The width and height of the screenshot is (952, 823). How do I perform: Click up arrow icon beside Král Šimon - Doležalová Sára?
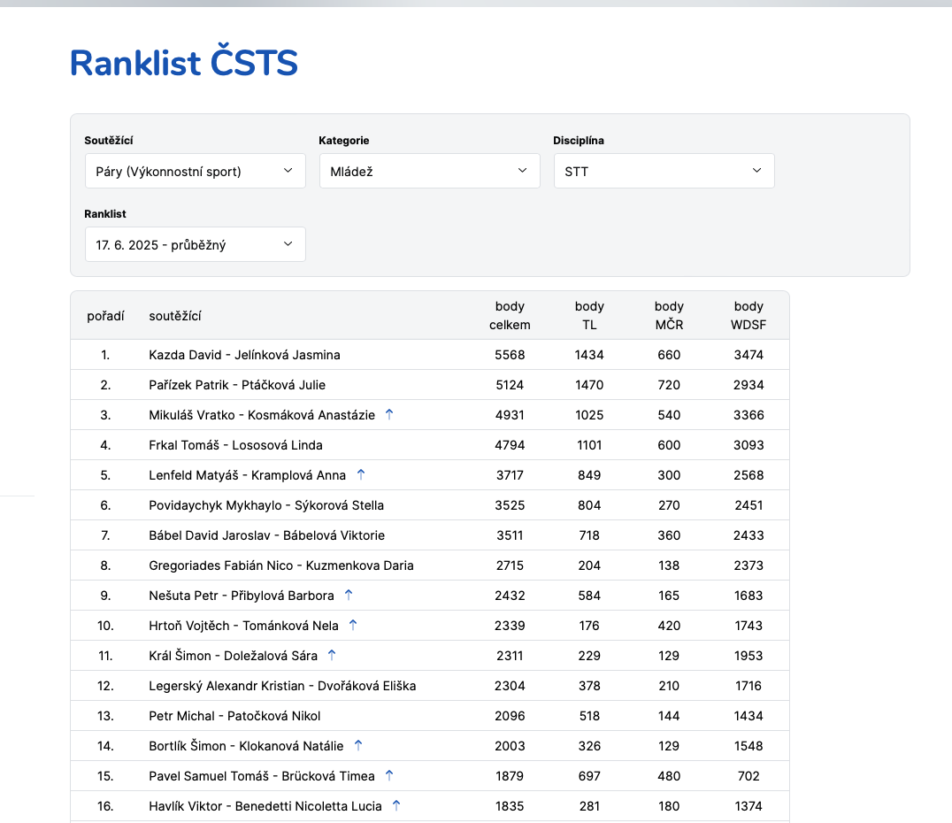(x=332, y=655)
